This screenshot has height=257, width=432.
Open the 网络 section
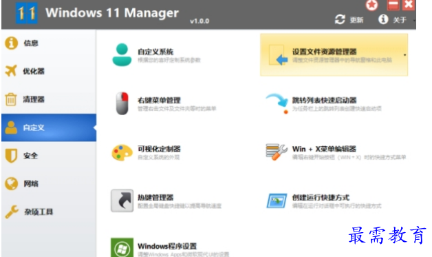tap(49, 184)
